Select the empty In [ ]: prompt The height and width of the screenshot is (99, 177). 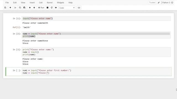point(17,70)
